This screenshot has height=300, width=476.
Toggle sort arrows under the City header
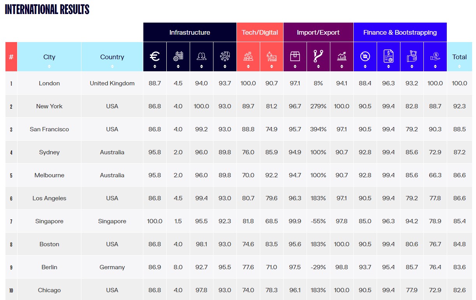point(49,67)
